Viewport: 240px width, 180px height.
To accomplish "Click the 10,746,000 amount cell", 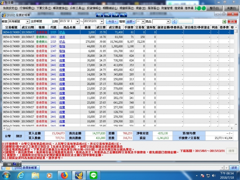I will tap(115, 42).
